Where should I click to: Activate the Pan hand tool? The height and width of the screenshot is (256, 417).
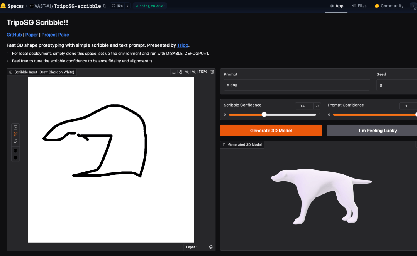click(x=180, y=72)
